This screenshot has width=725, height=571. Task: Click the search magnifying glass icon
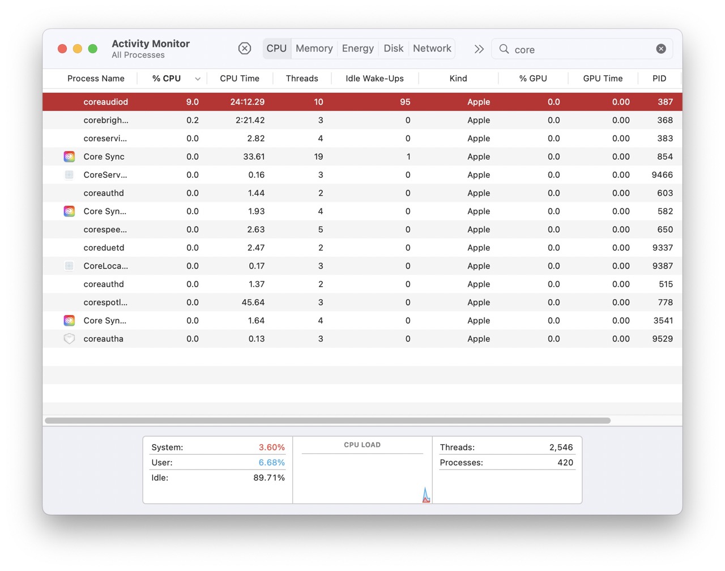coord(504,49)
